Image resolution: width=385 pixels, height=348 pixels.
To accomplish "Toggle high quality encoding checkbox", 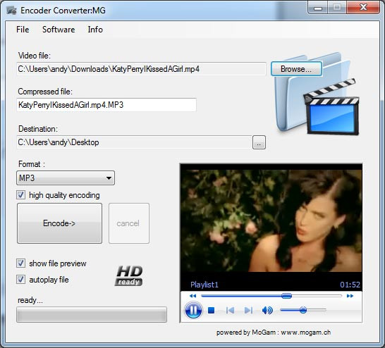I will (x=20, y=195).
